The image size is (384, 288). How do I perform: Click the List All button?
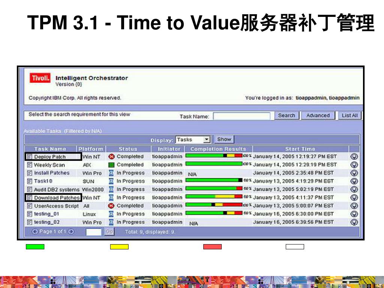[350, 115]
